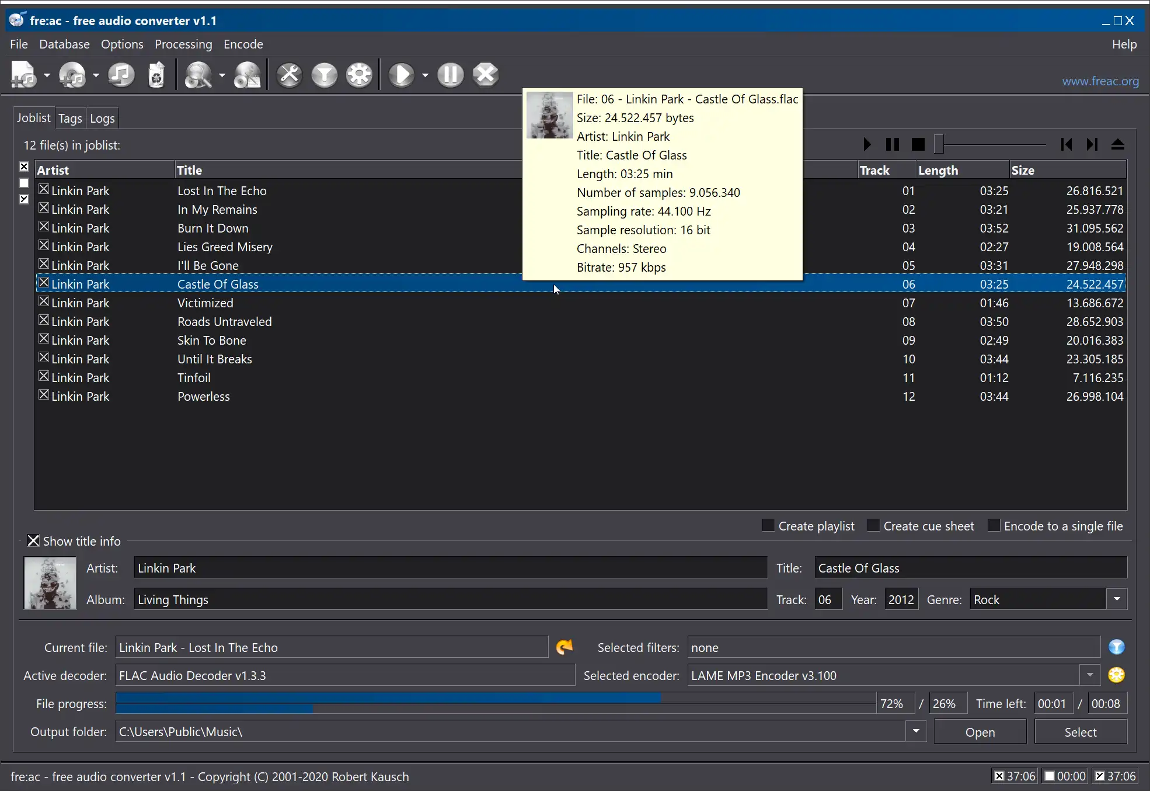This screenshot has width=1150, height=791.
Task: Switch to the Logs tab
Action: (102, 117)
